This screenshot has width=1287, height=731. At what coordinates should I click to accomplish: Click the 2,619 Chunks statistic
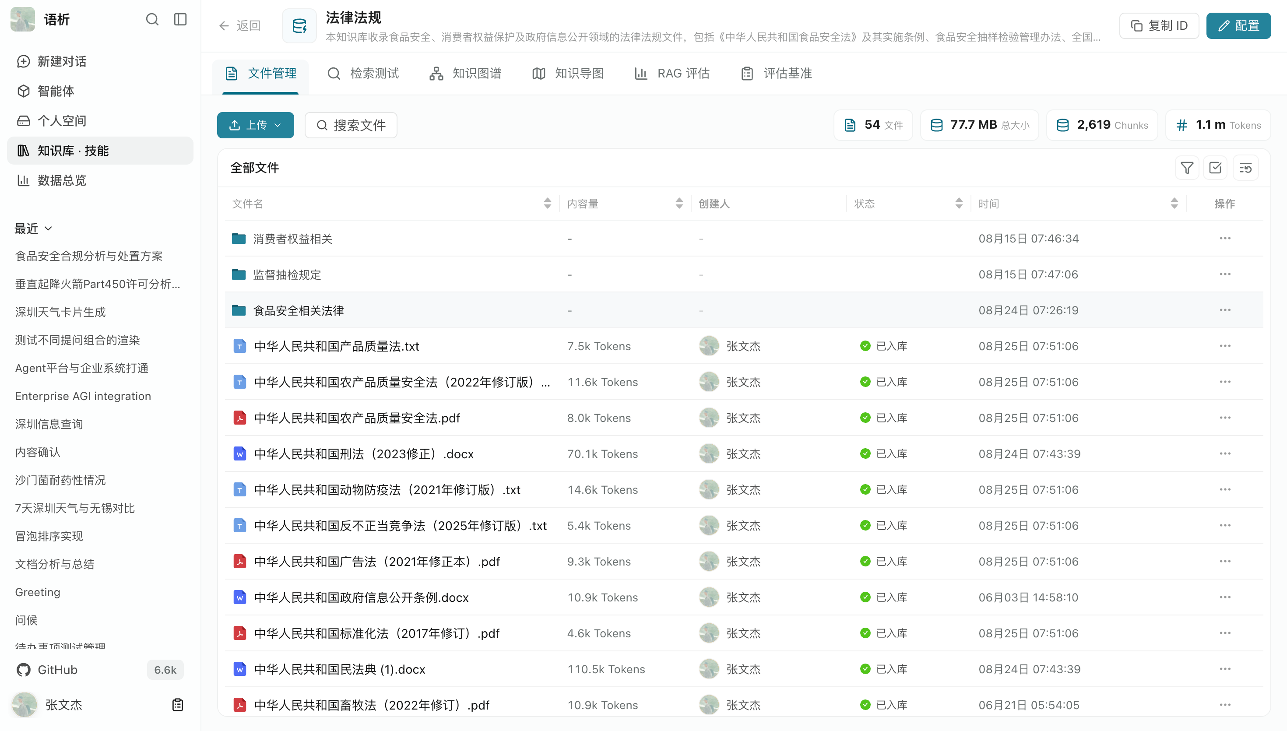click(1102, 125)
